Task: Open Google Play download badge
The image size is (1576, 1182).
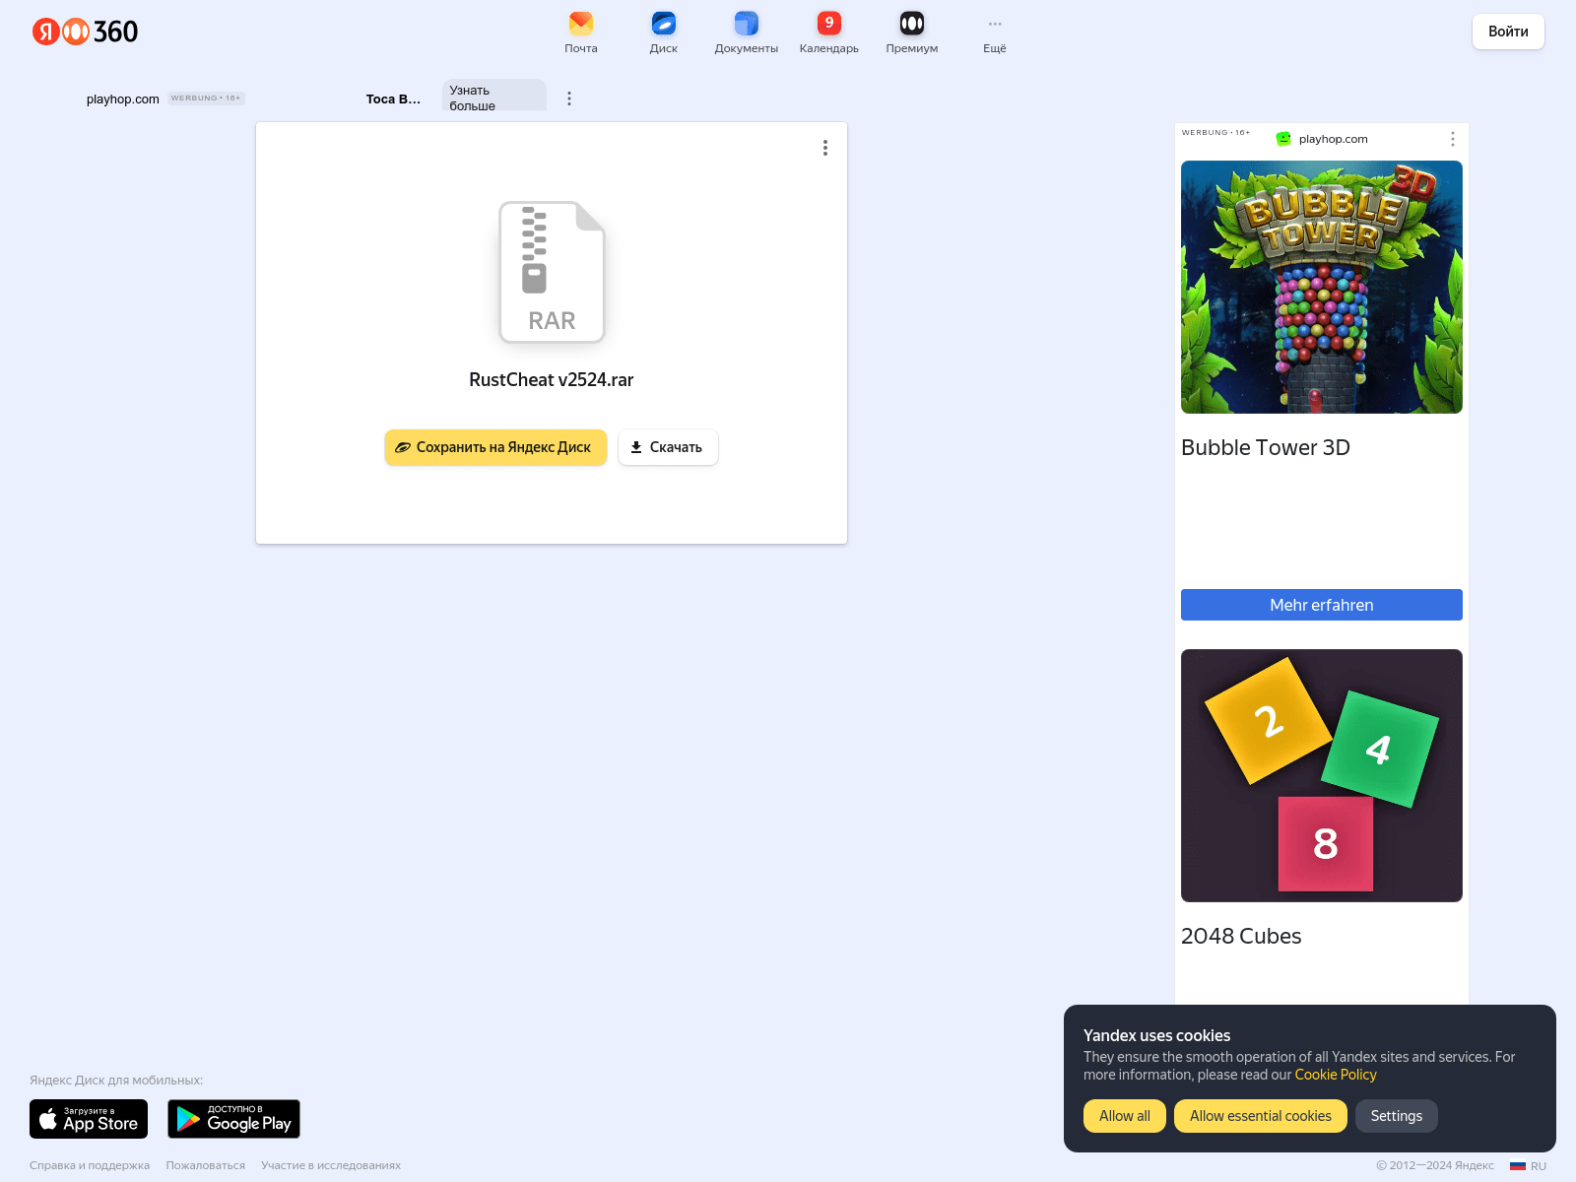Action: point(233,1119)
